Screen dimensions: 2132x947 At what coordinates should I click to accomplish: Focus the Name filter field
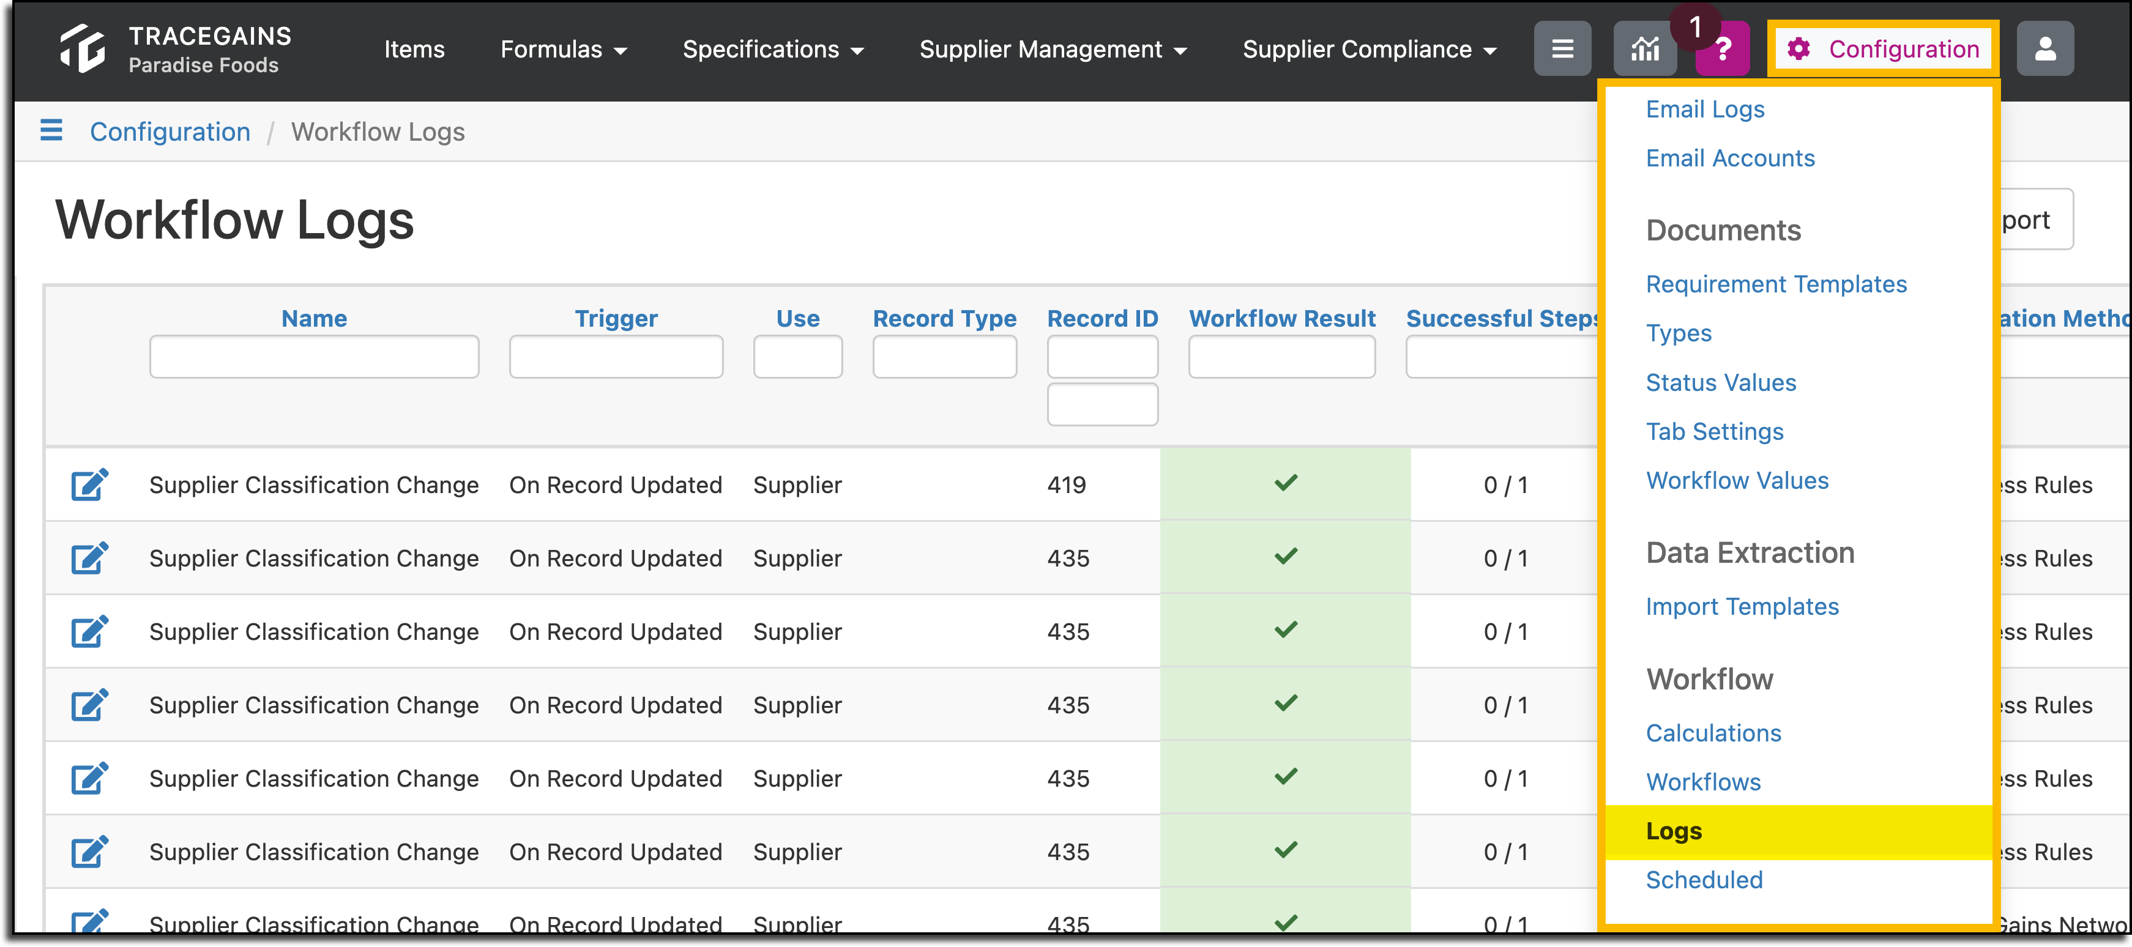(314, 357)
